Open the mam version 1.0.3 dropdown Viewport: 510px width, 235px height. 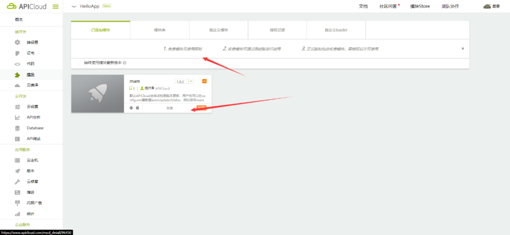pos(184,81)
